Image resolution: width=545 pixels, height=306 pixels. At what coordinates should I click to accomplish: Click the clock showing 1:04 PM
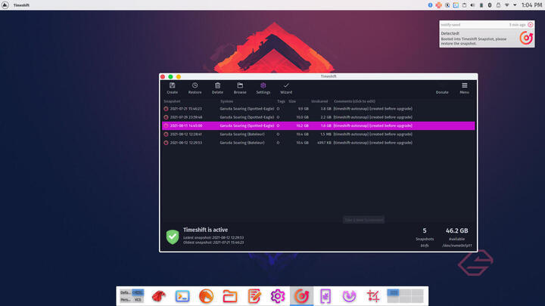tap(531, 5)
